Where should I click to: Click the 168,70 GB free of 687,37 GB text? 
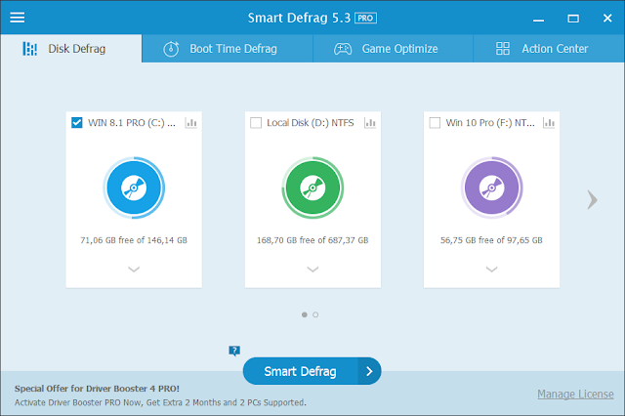pos(312,240)
